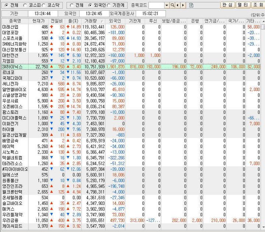The image size is (265, 232).
Task: Select the 일경산업개발 row name
Action: pos(14,135)
